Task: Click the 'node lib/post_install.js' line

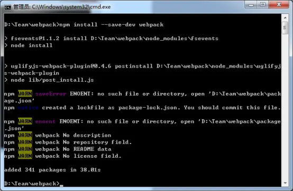Action: [x=49, y=80]
